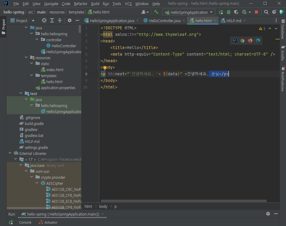Open Search Everywhere magnifier icon

[x=266, y=12]
